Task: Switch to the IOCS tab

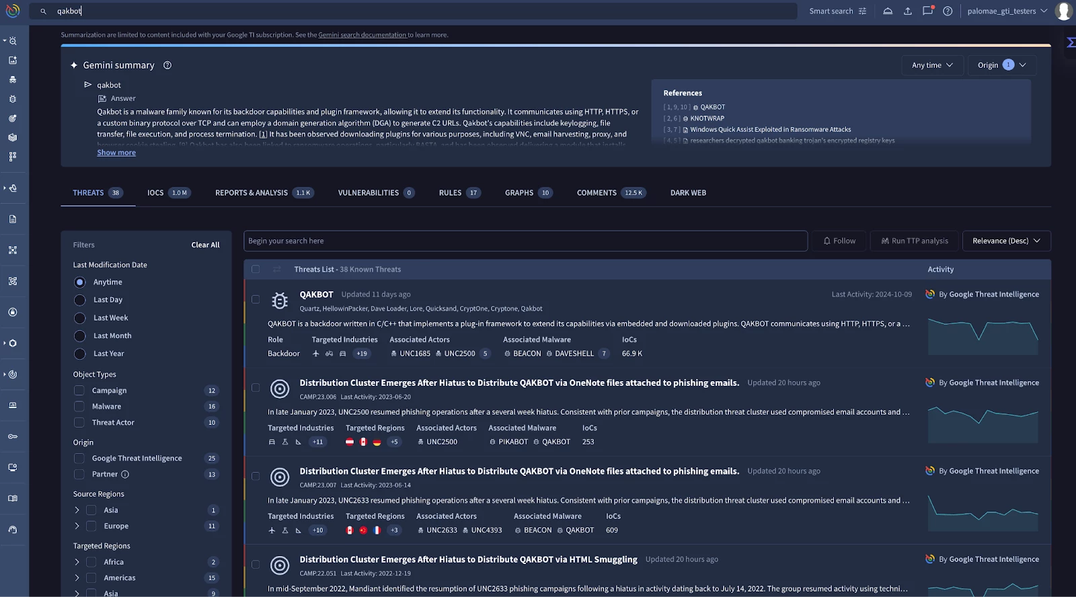Action: pos(169,193)
